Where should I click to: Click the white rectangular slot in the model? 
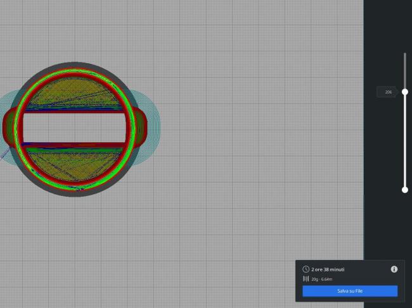pyautogui.click(x=73, y=128)
